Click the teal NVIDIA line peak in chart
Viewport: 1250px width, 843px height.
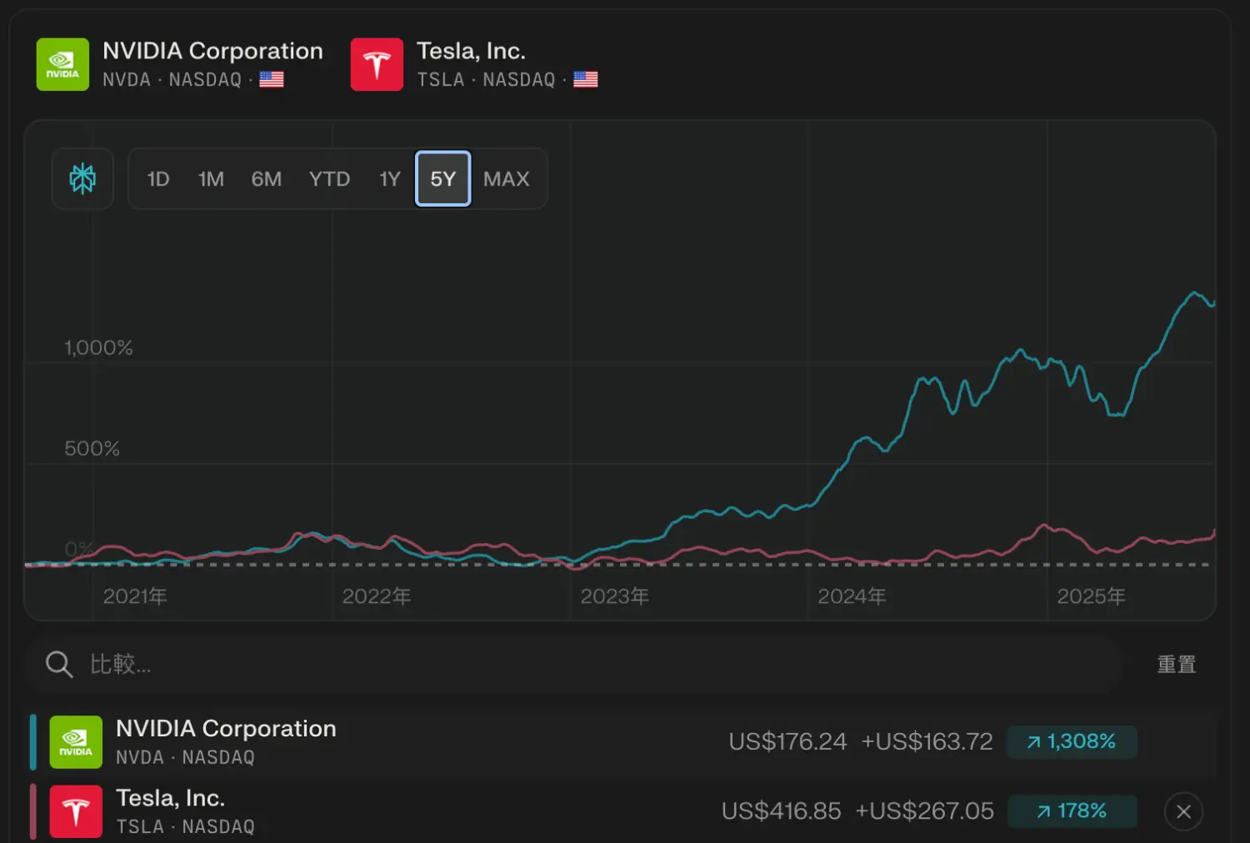click(x=1196, y=293)
